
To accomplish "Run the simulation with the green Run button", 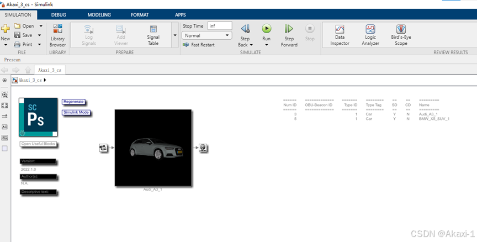I will (x=267, y=29).
